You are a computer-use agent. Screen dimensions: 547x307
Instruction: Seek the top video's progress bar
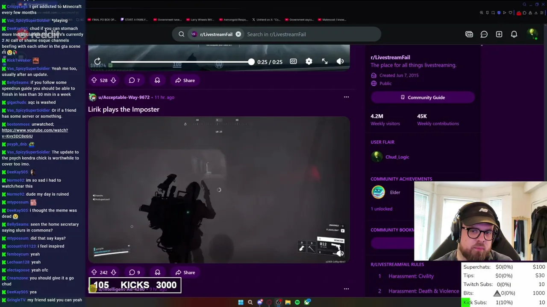click(x=181, y=62)
